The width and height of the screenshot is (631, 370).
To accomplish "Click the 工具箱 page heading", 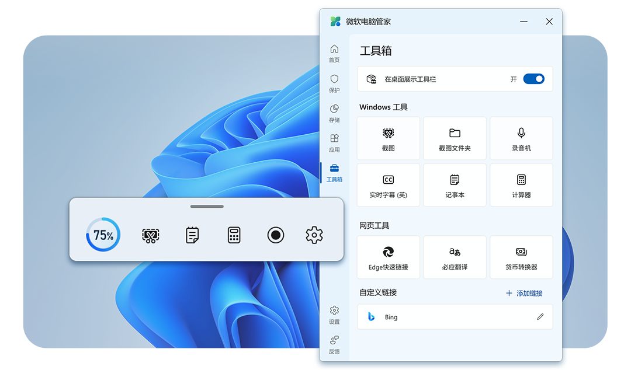I will pyautogui.click(x=376, y=51).
